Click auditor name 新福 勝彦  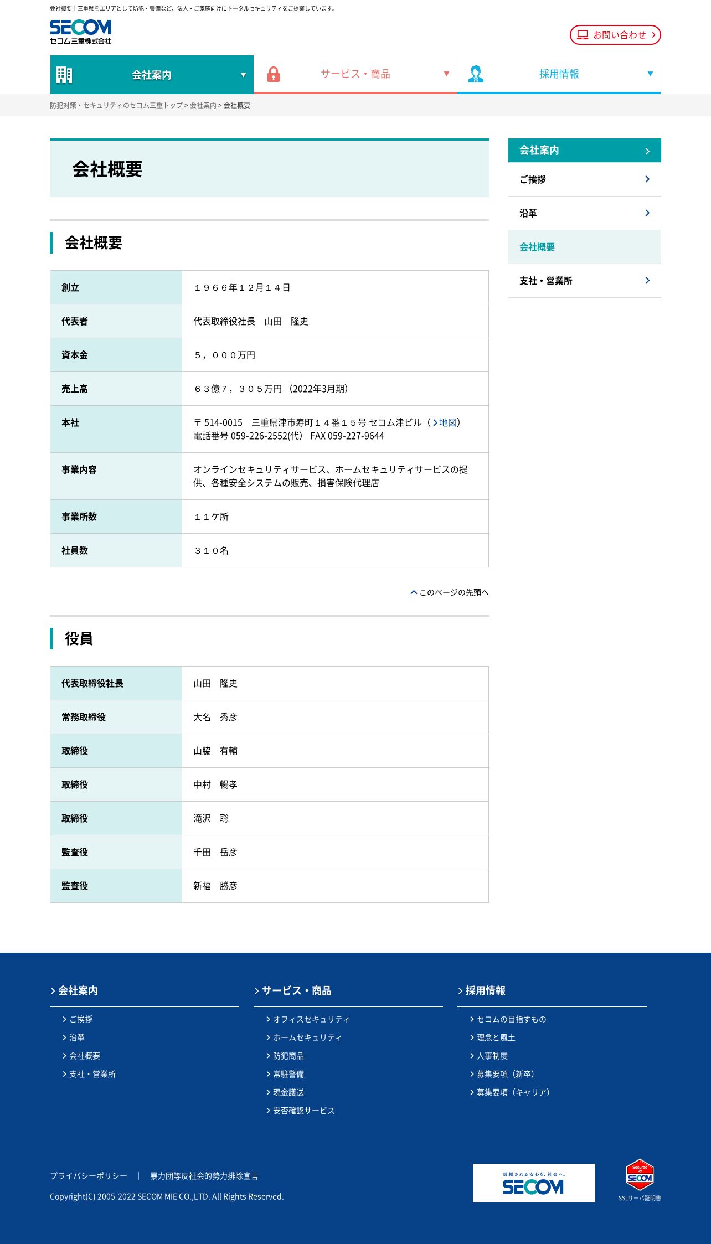tap(215, 886)
